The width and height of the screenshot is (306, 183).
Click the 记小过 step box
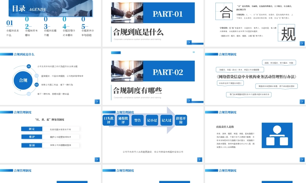pos(152,120)
